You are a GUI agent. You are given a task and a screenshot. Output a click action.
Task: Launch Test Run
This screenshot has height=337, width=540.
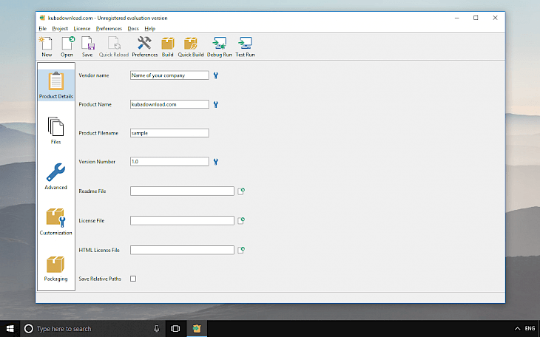point(245,47)
